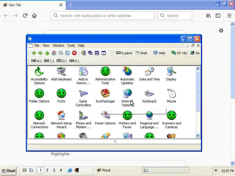Open the browser Library icon
Image resolution: width=235 pixels, height=176 pixels.
(x=209, y=16)
